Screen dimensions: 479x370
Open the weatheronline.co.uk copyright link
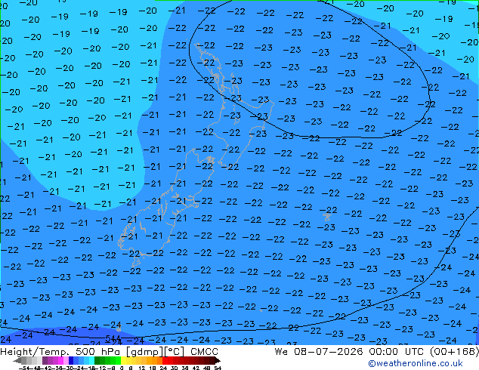click(x=415, y=363)
